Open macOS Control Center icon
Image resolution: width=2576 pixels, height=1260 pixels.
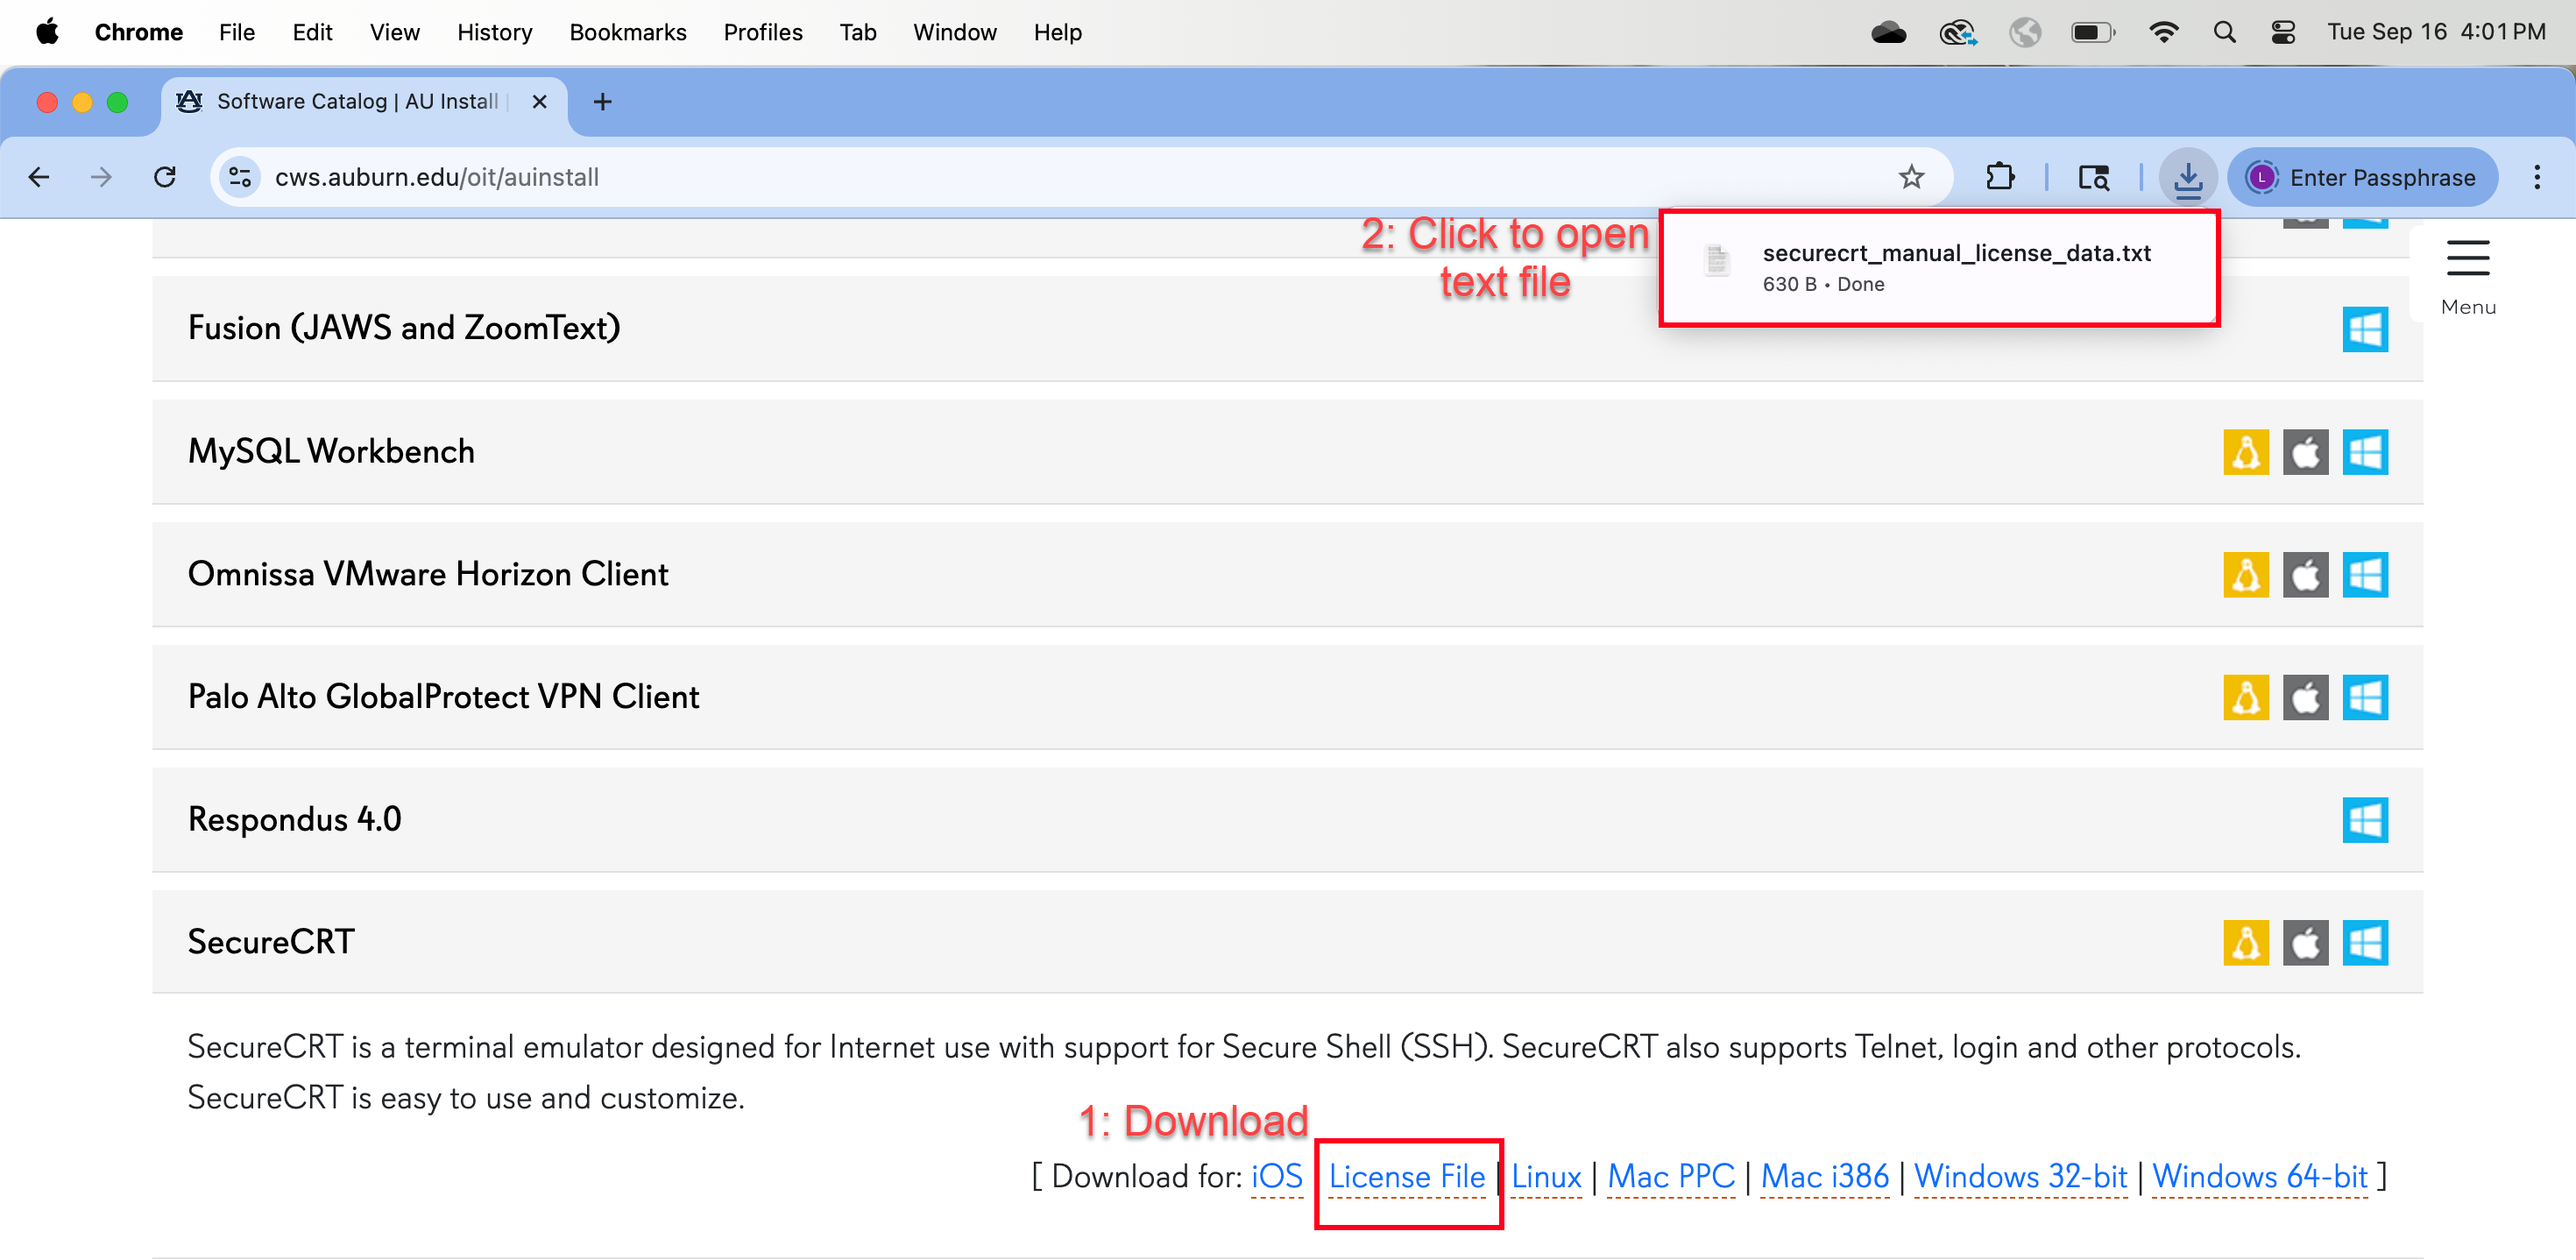click(x=2283, y=32)
